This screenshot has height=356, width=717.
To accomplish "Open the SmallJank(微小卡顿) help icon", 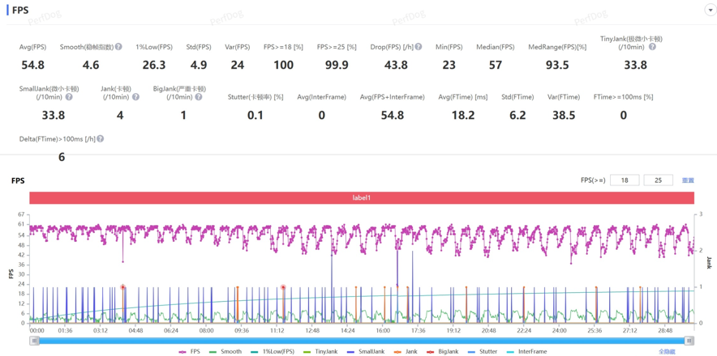I will click(69, 97).
